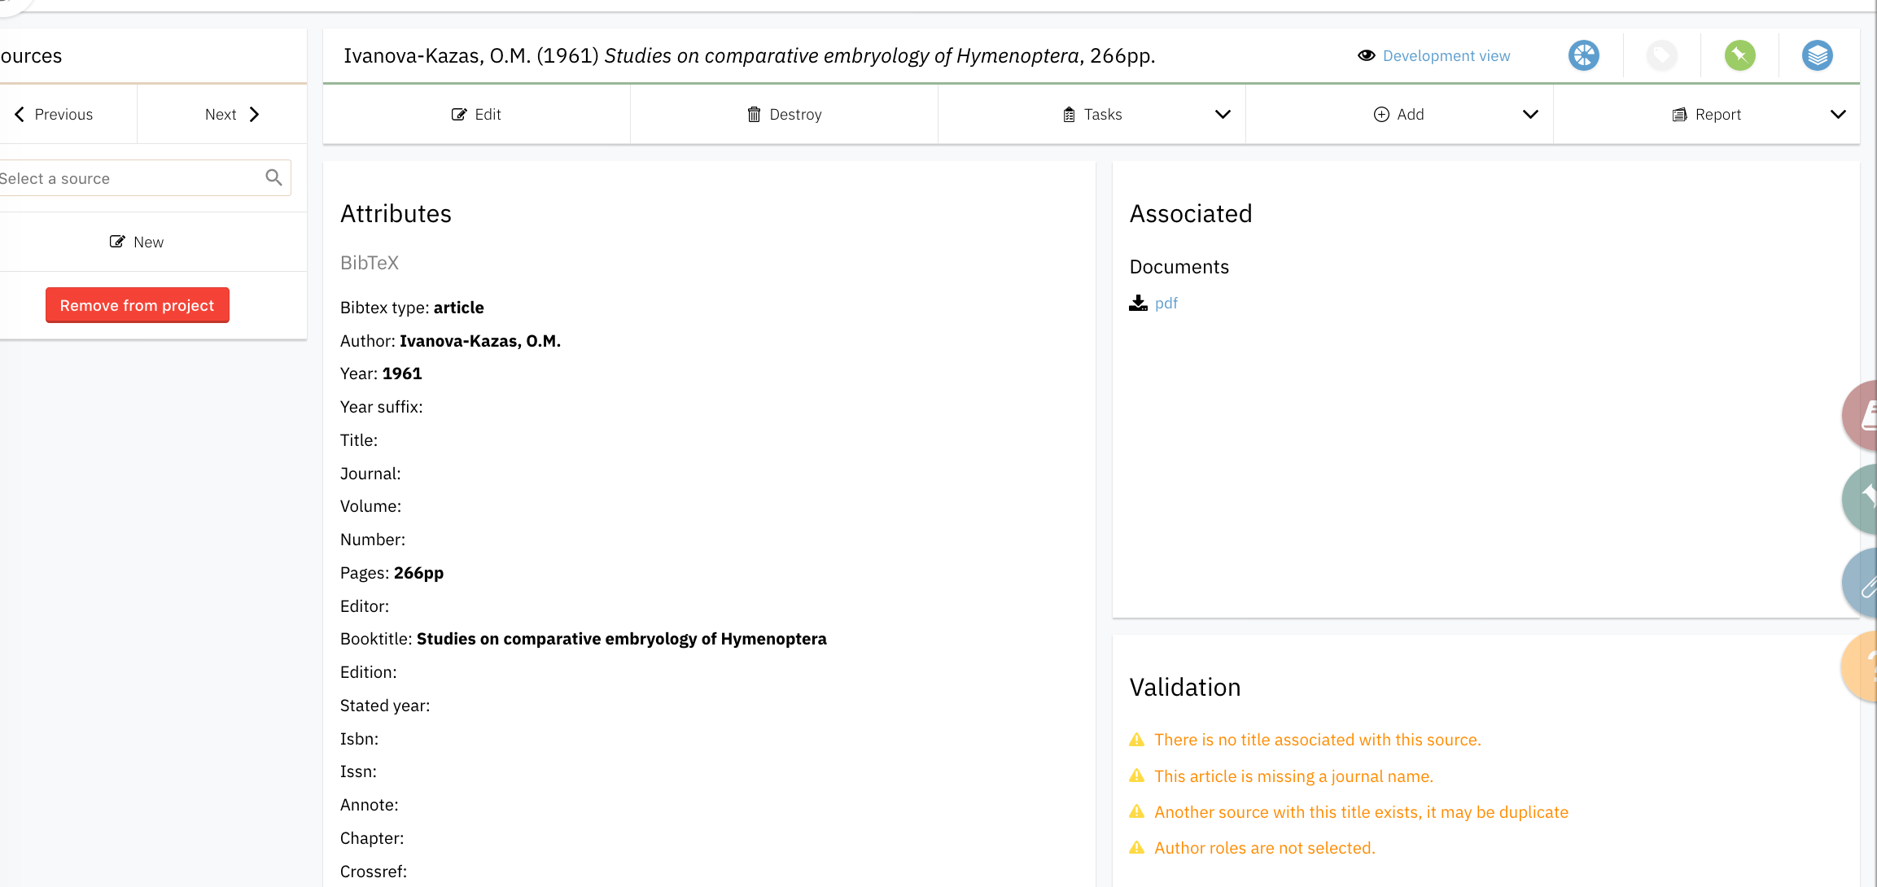Open the red book slide-out panel

pyautogui.click(x=1862, y=415)
